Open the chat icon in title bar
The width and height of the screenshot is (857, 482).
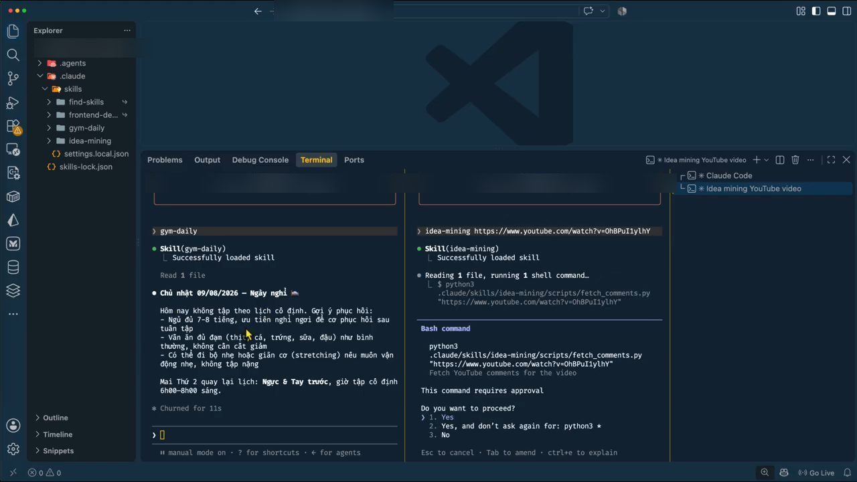[x=589, y=11]
